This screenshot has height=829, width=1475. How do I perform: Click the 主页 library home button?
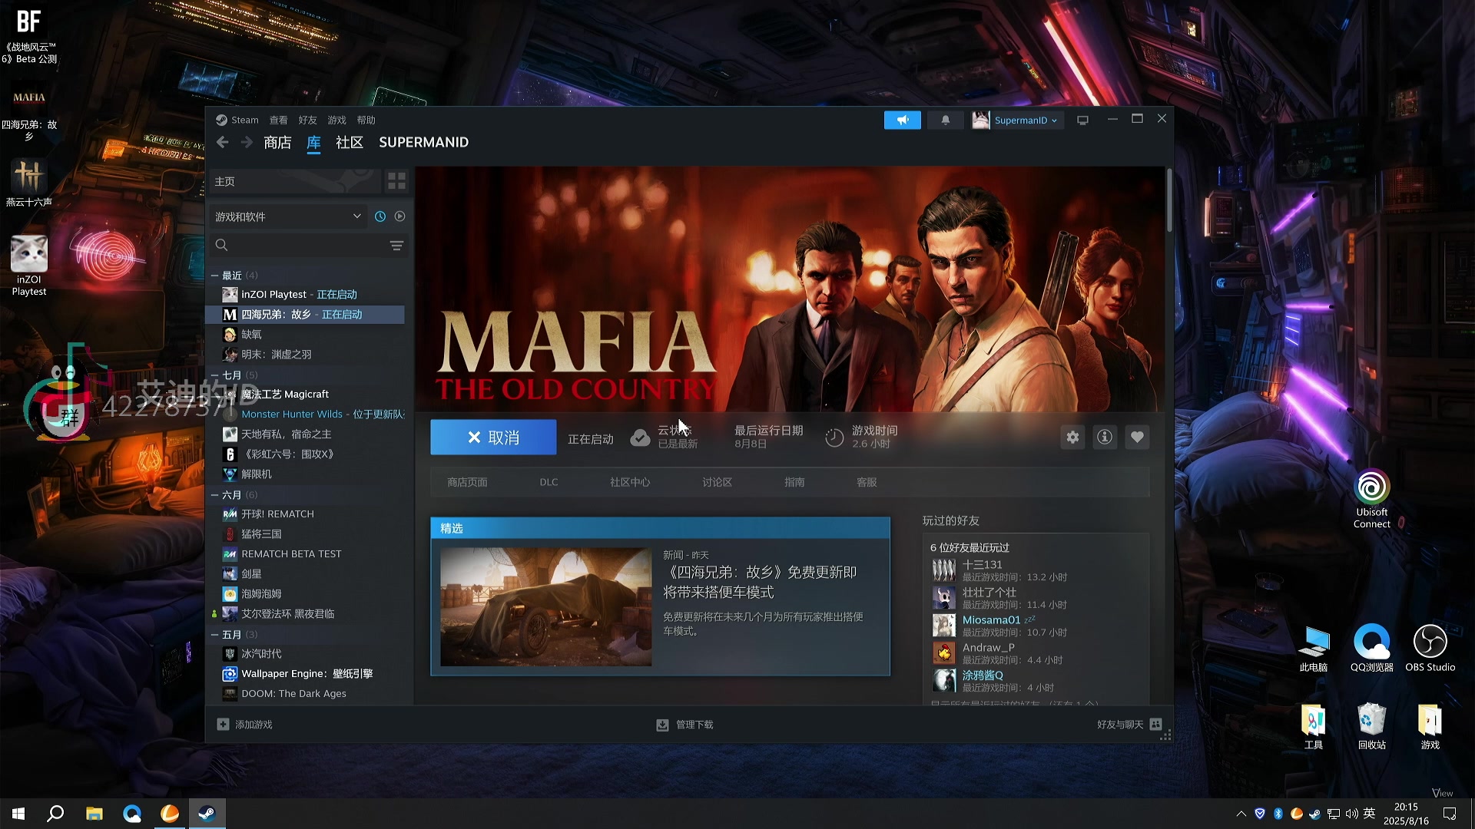[297, 181]
